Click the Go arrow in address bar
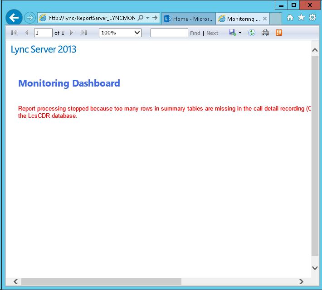The width and height of the screenshot is (322, 290). (x=155, y=18)
